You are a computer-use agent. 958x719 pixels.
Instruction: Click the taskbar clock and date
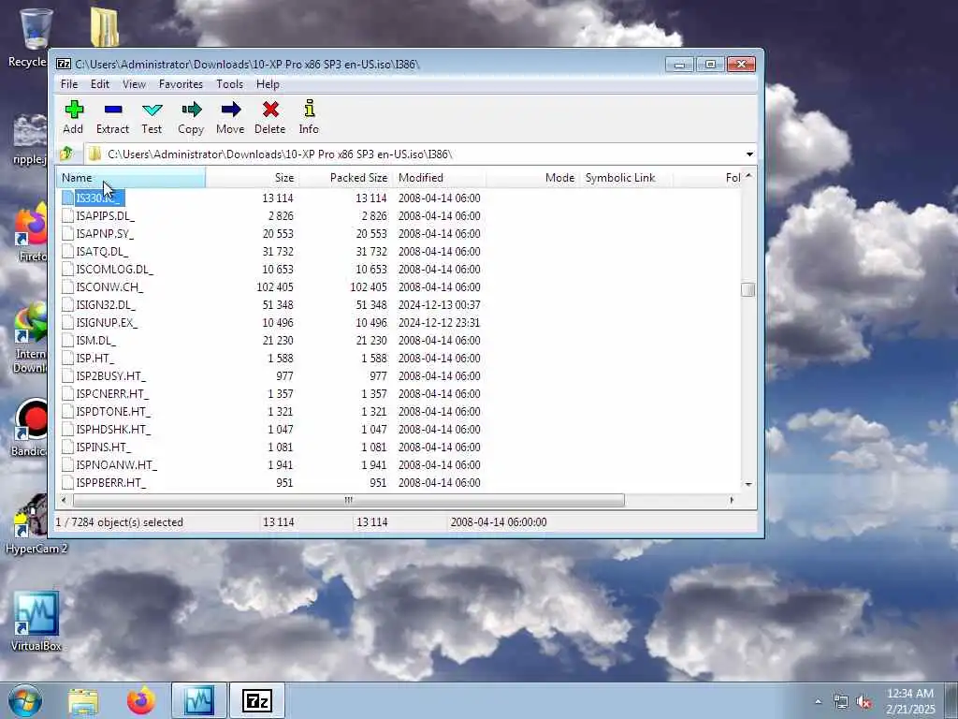[910, 701]
